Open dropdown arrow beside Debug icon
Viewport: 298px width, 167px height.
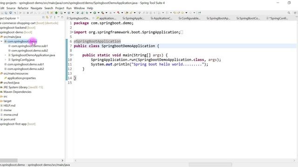pos(91,13)
